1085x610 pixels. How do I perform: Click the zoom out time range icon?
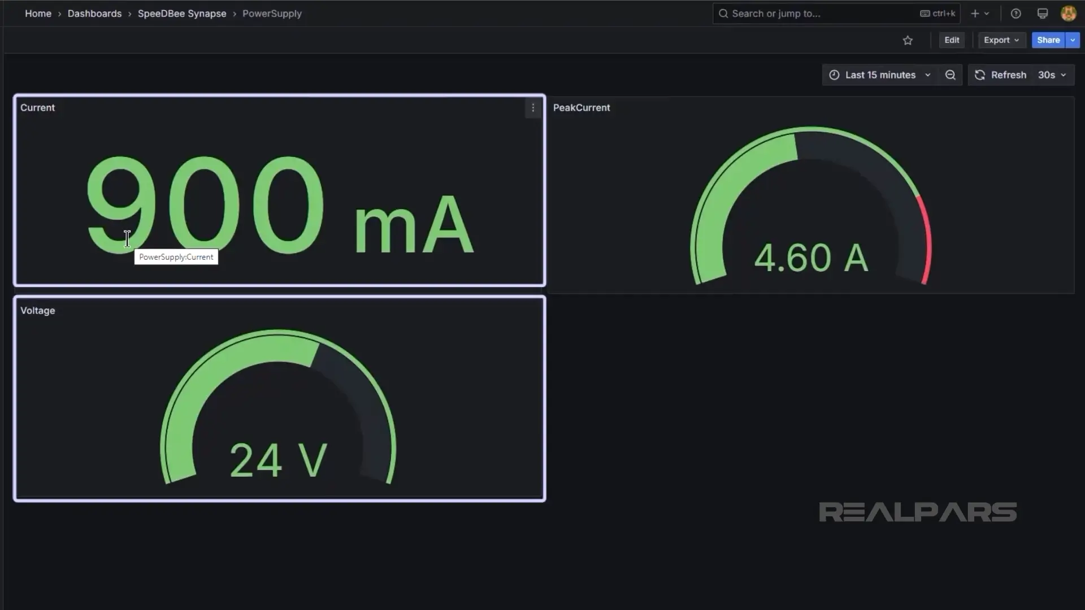coord(951,75)
